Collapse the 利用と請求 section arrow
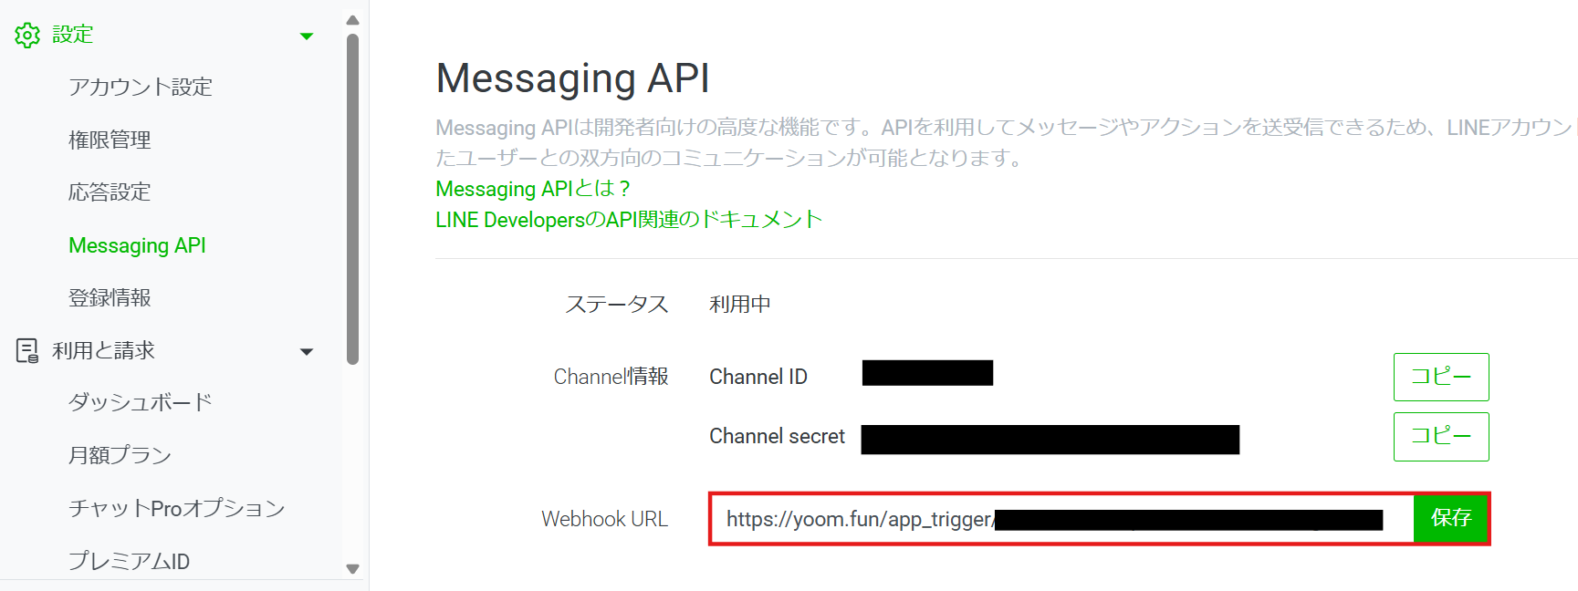 coord(307,352)
